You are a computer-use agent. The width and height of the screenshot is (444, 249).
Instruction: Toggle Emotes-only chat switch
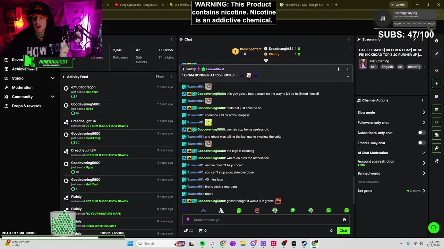pos(421,143)
